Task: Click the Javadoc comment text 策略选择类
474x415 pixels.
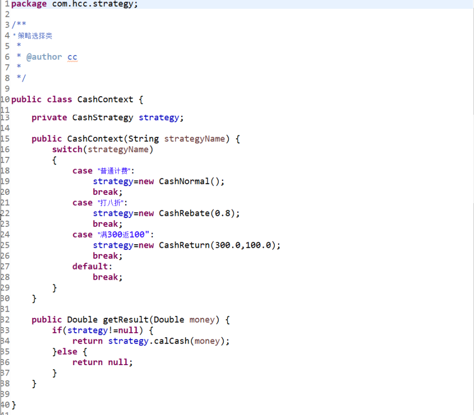Action: 35,36
